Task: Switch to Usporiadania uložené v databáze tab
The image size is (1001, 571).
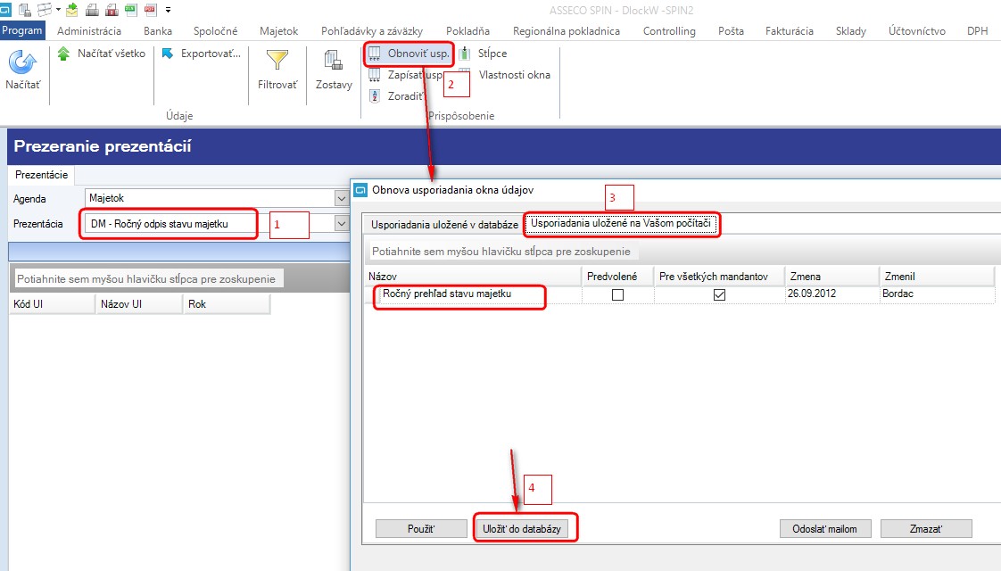Action: click(x=444, y=224)
